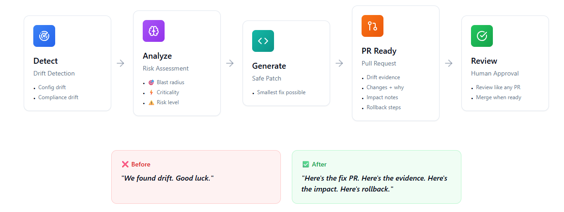This screenshot has height=212, width=564.
Task: Click the green checkbox icon beside After
Action: [306, 164]
